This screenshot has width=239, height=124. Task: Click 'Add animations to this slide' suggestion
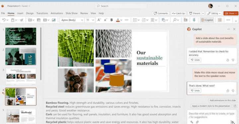coord(223,100)
